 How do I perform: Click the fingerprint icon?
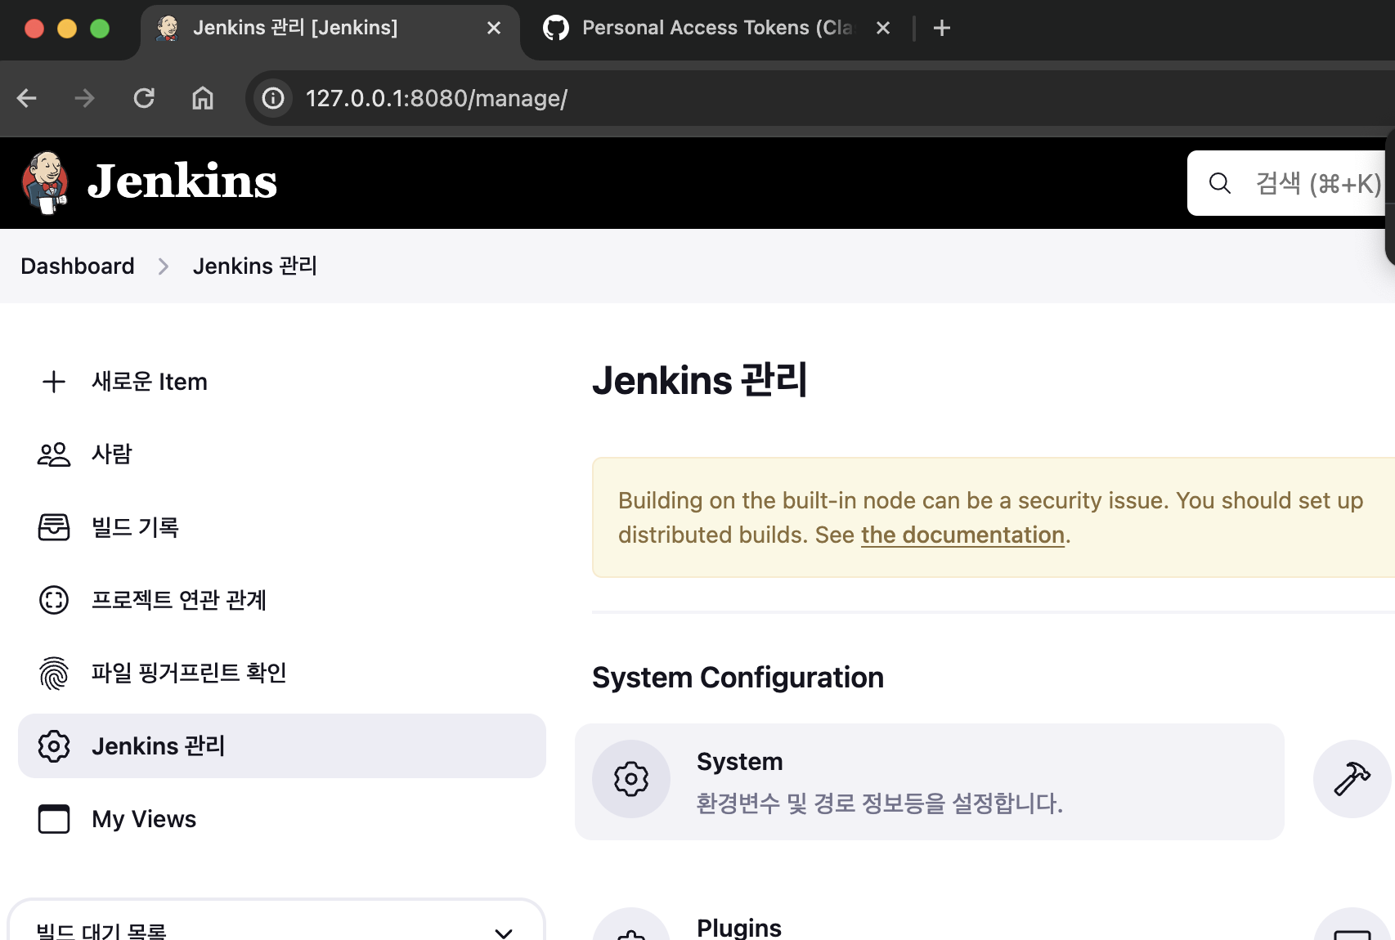pos(54,674)
